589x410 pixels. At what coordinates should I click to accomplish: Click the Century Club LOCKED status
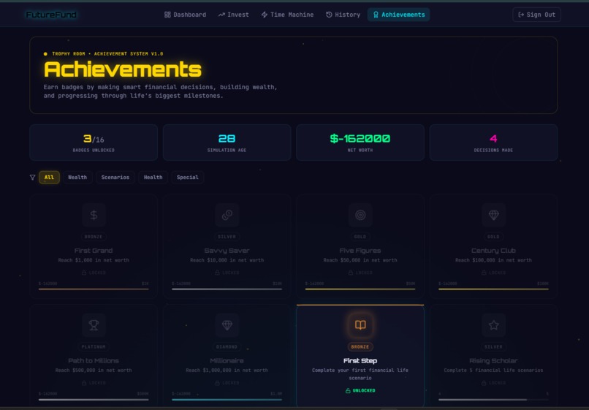[493, 273]
